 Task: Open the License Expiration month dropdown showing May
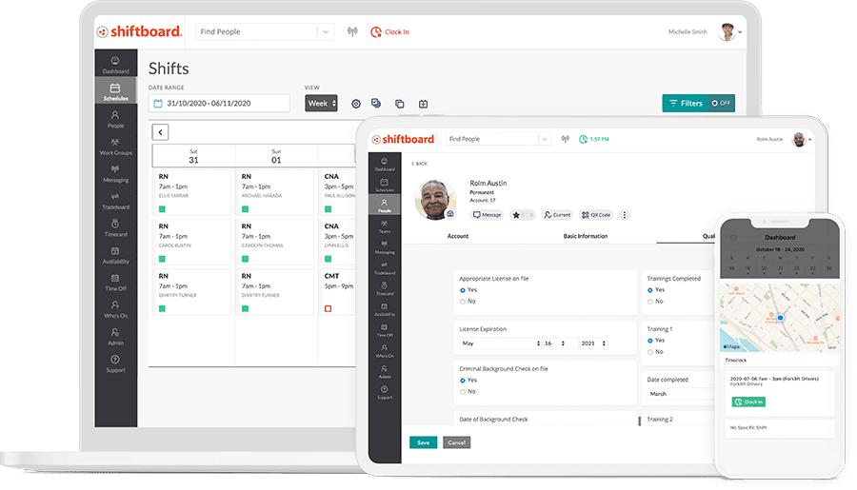coord(500,343)
